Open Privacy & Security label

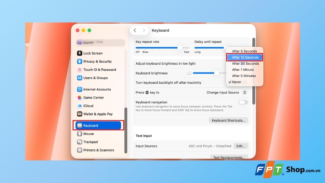(97, 61)
